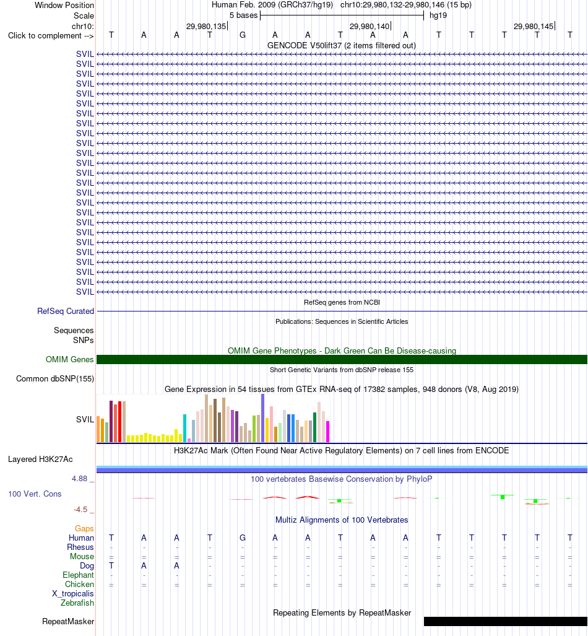Click the "Elephant" alignment row label
588x636 pixels.
point(78,575)
